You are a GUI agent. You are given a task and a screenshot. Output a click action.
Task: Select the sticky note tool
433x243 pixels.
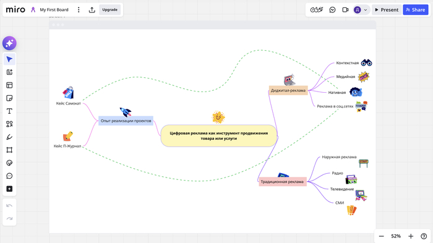pos(9,98)
